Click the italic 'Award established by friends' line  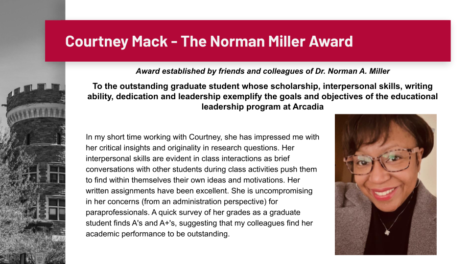pos(196,71)
